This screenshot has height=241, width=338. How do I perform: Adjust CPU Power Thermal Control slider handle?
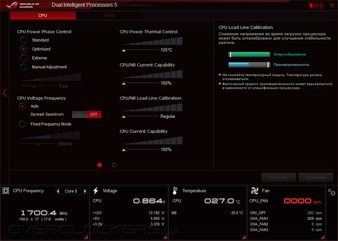point(124,50)
